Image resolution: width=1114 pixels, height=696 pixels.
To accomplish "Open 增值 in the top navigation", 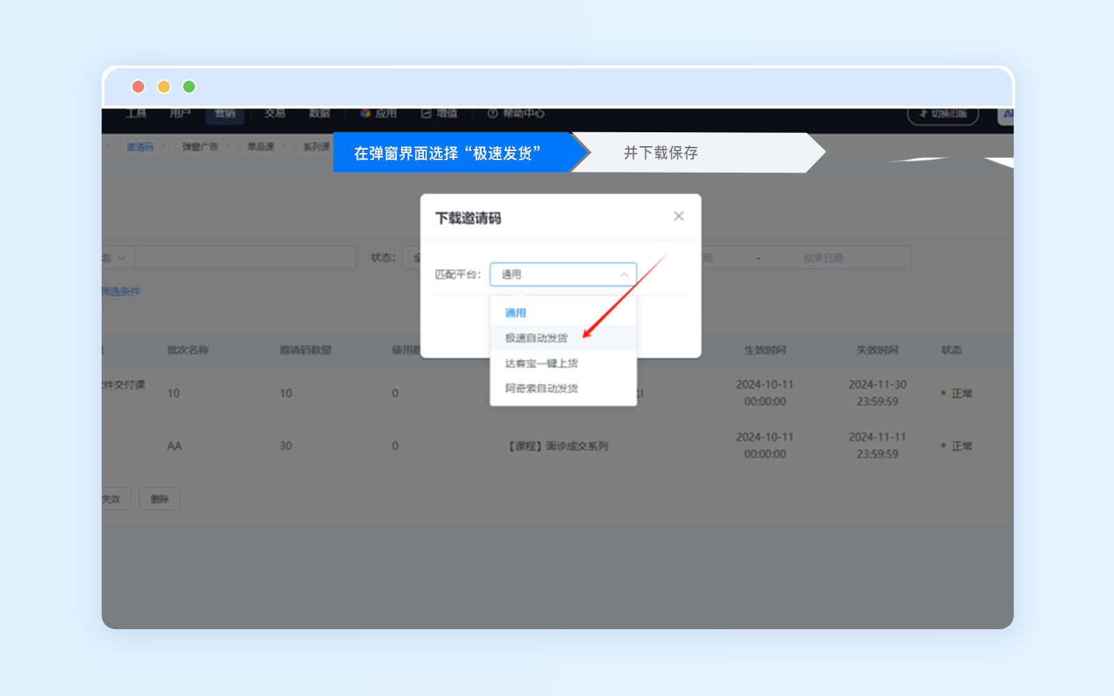I will (439, 113).
